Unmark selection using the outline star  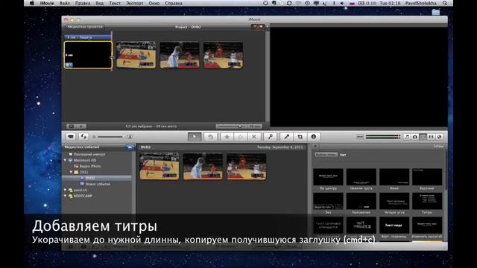coord(240,137)
